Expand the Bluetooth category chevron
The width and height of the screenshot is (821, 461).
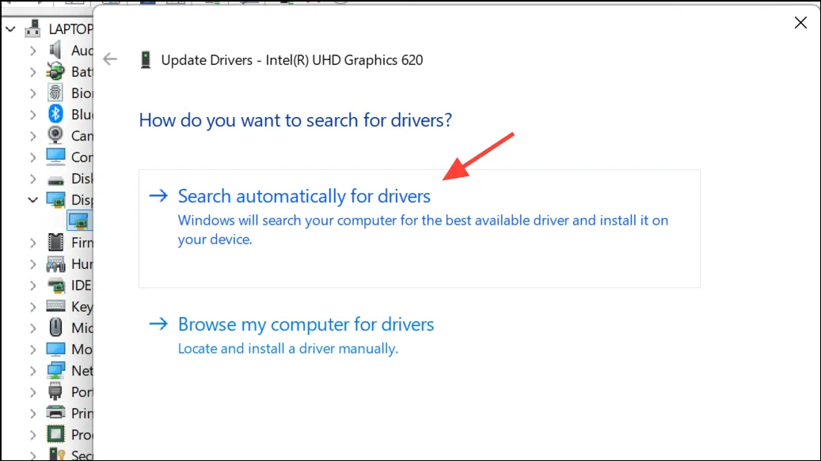pyautogui.click(x=33, y=115)
